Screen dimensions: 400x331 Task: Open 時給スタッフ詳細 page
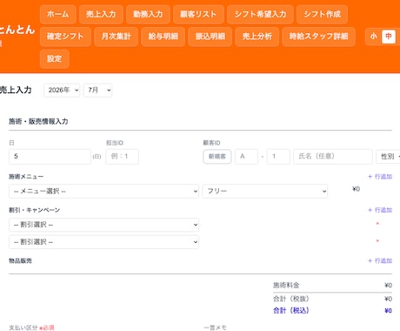click(x=318, y=37)
